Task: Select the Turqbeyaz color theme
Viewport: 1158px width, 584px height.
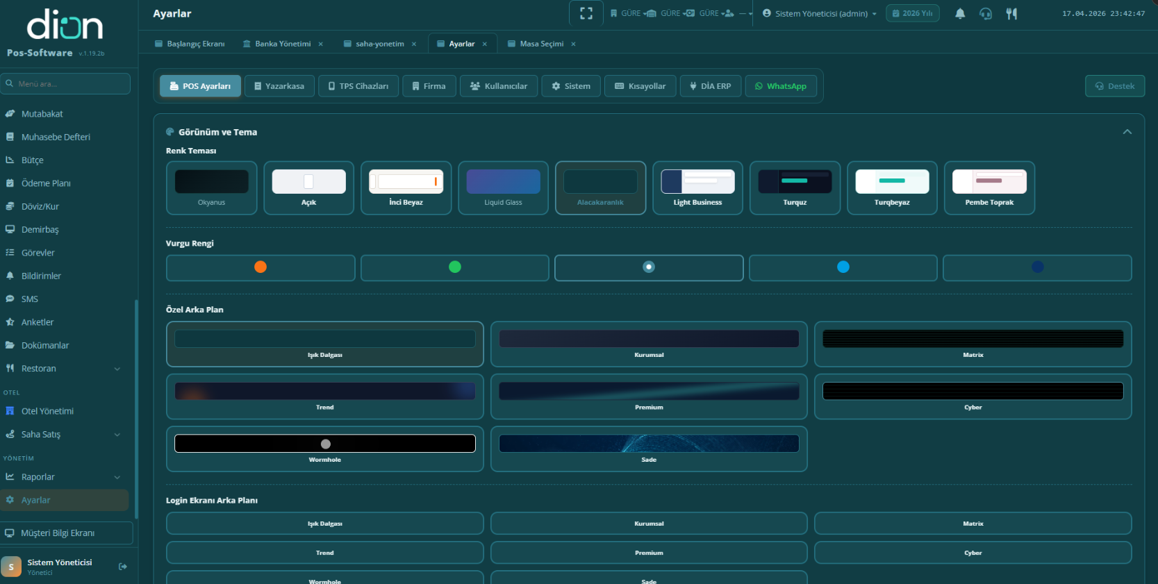Action: pyautogui.click(x=893, y=188)
